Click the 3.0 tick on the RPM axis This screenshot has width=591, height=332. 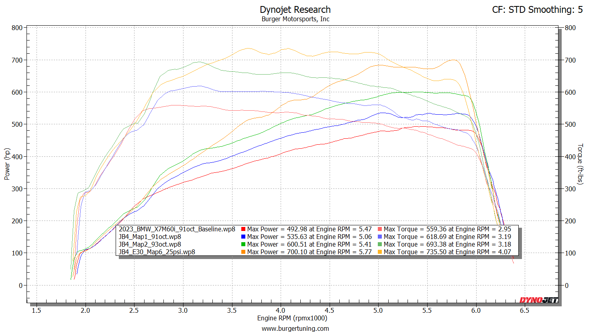[183, 310]
